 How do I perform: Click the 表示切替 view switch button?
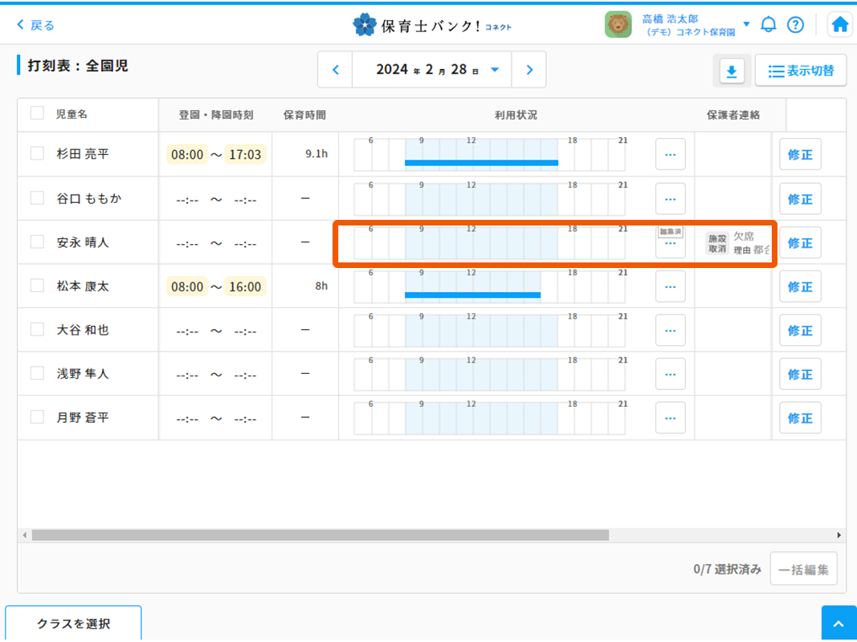pyautogui.click(x=801, y=71)
